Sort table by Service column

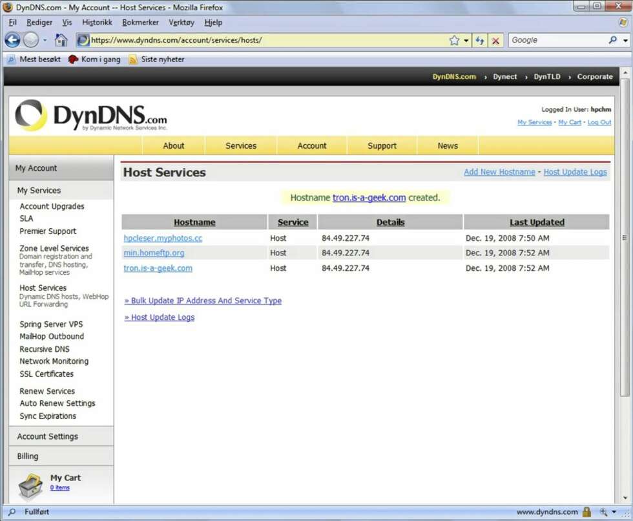tap(293, 222)
